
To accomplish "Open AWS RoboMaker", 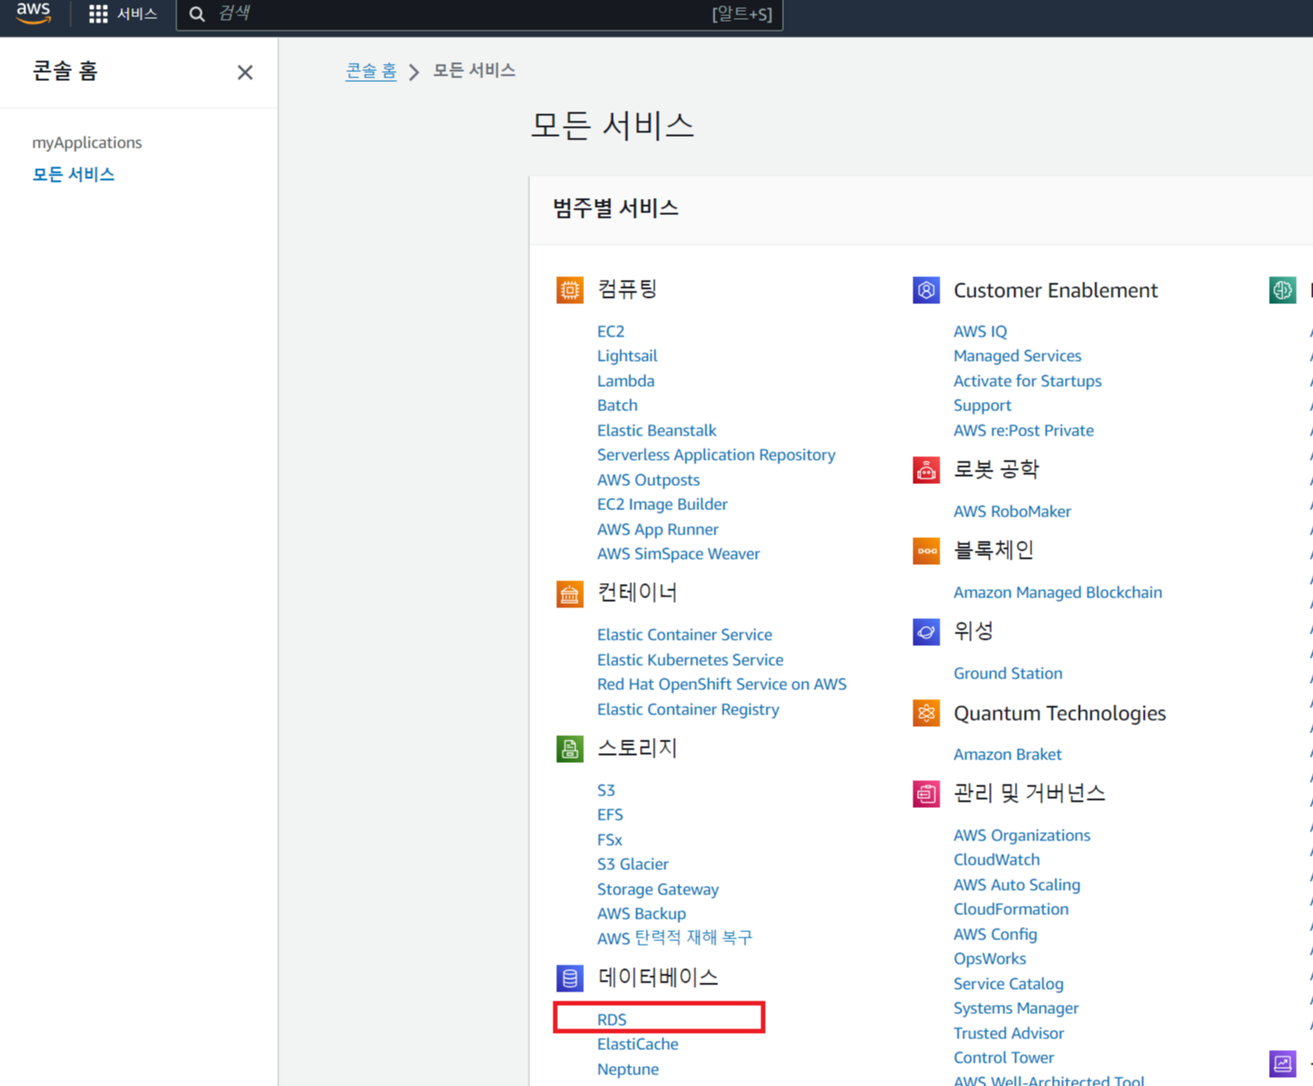I will pyautogui.click(x=1012, y=511).
